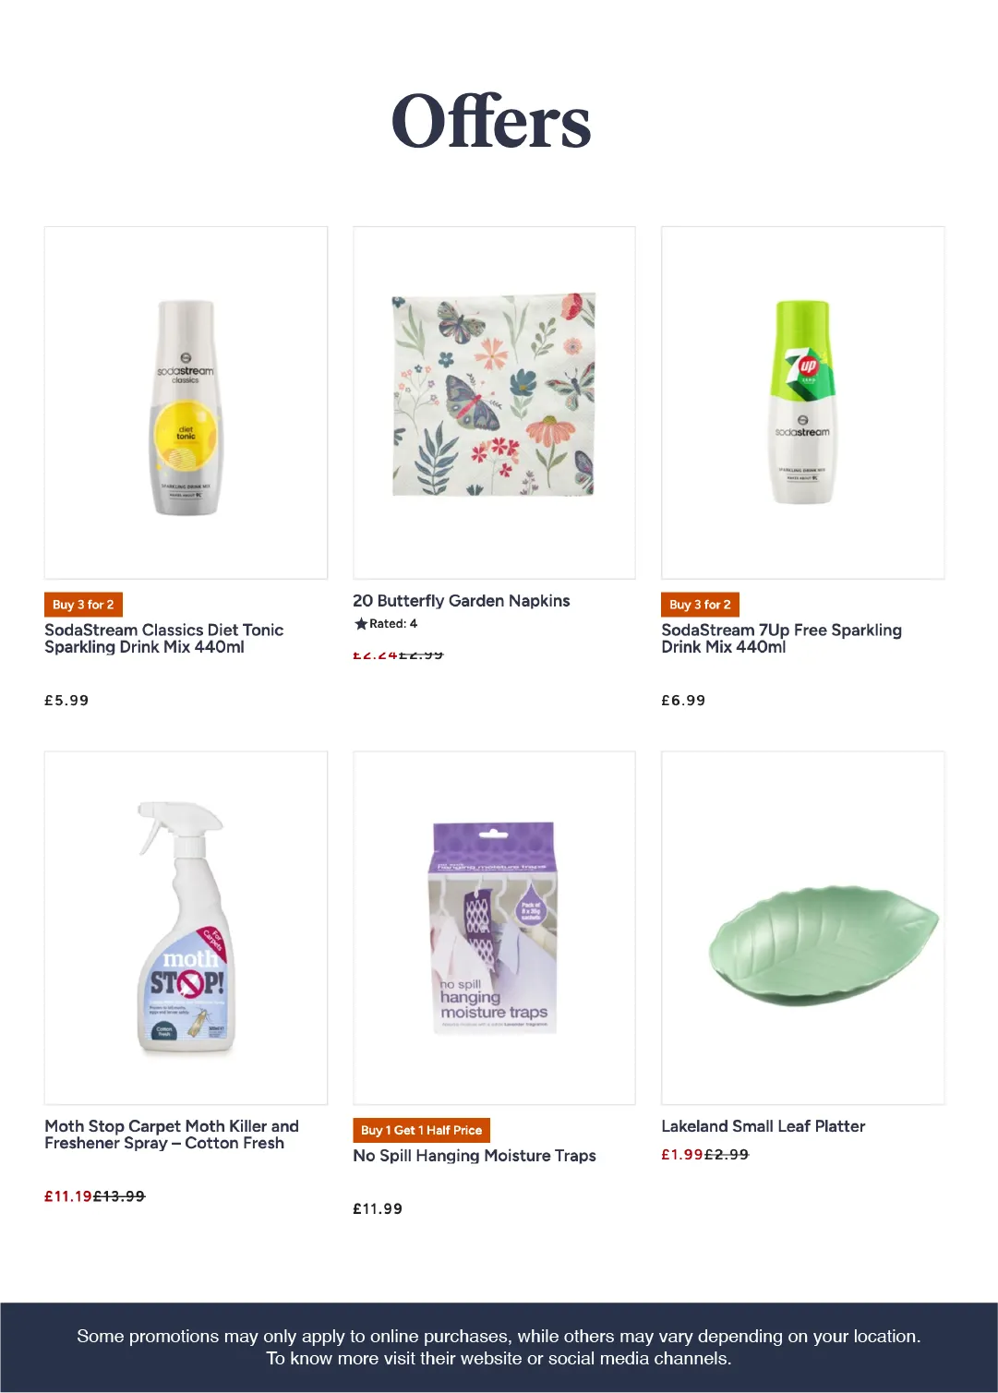The height and width of the screenshot is (1393, 998).
Task: Open No Spill Hanging Moisture Traps link
Action: (x=475, y=1156)
